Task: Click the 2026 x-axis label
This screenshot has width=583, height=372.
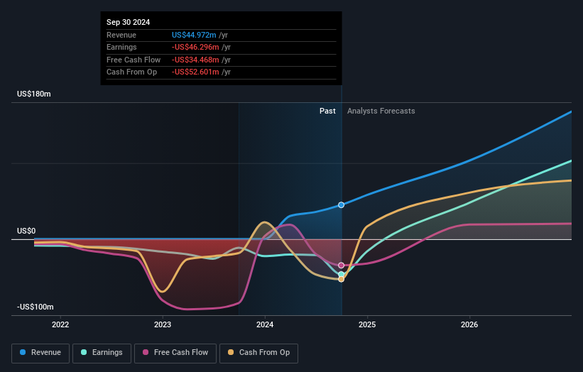Action: click(469, 324)
